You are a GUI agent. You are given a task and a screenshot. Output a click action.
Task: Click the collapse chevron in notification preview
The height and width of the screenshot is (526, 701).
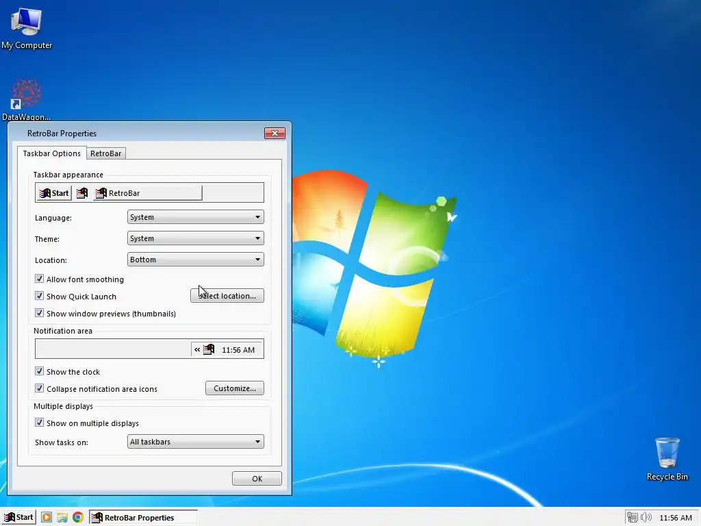[x=197, y=349]
